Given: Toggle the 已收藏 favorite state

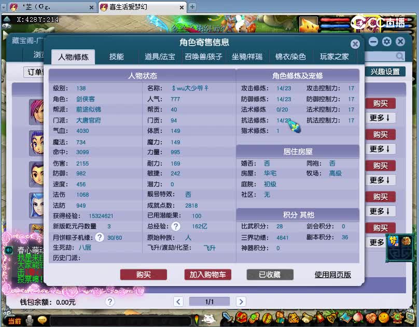Looking at the screenshot, I should (x=269, y=275).
